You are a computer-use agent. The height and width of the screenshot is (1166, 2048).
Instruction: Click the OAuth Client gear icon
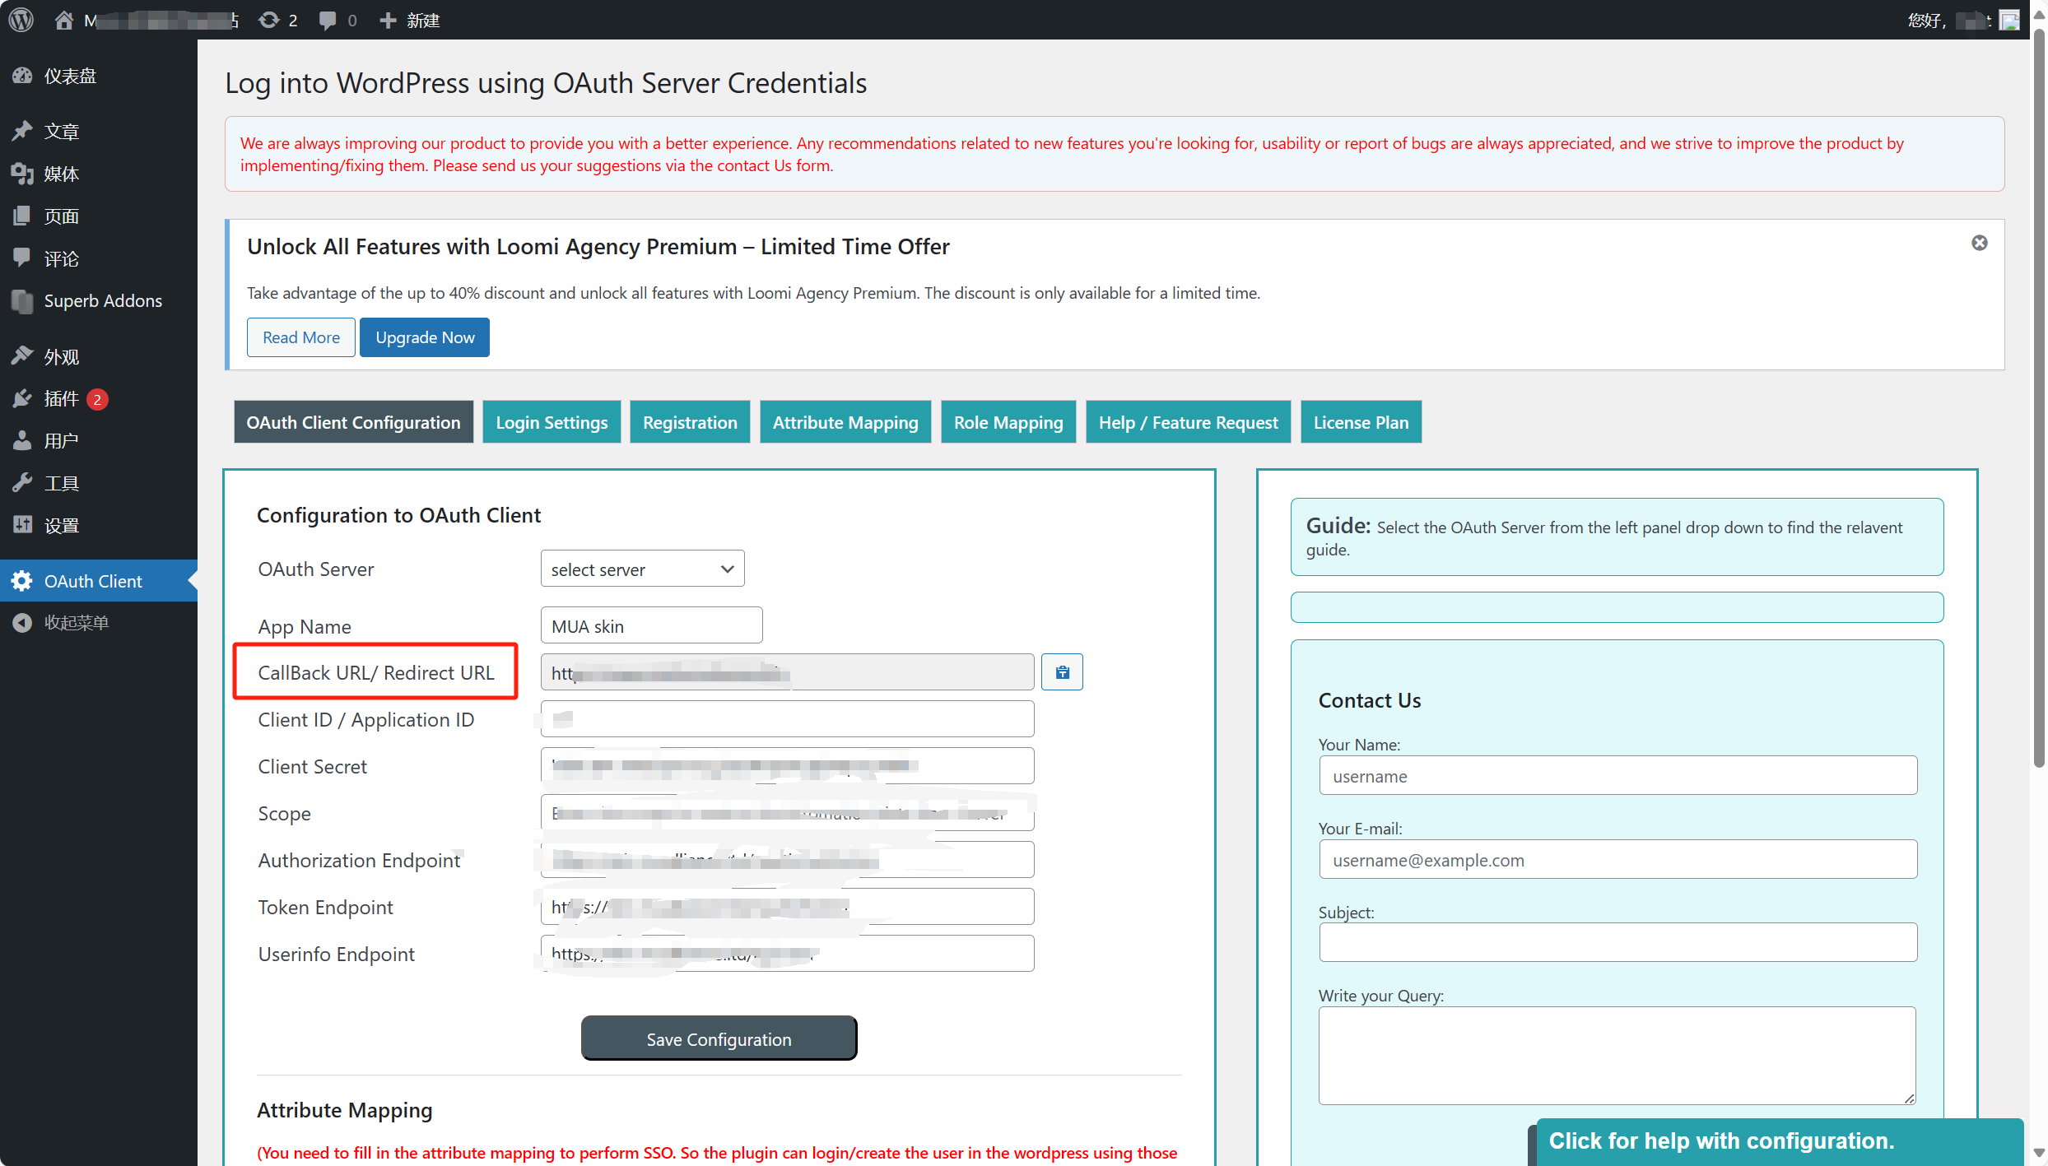pos(22,581)
